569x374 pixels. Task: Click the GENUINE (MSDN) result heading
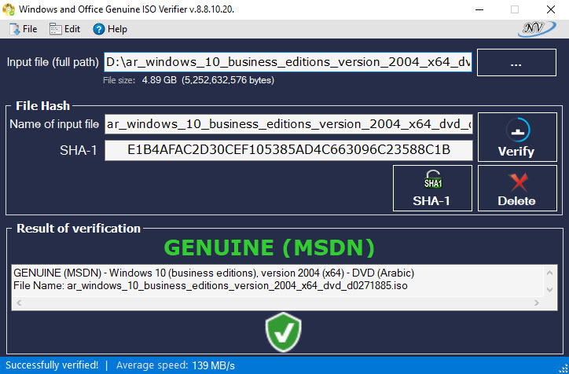(270, 247)
